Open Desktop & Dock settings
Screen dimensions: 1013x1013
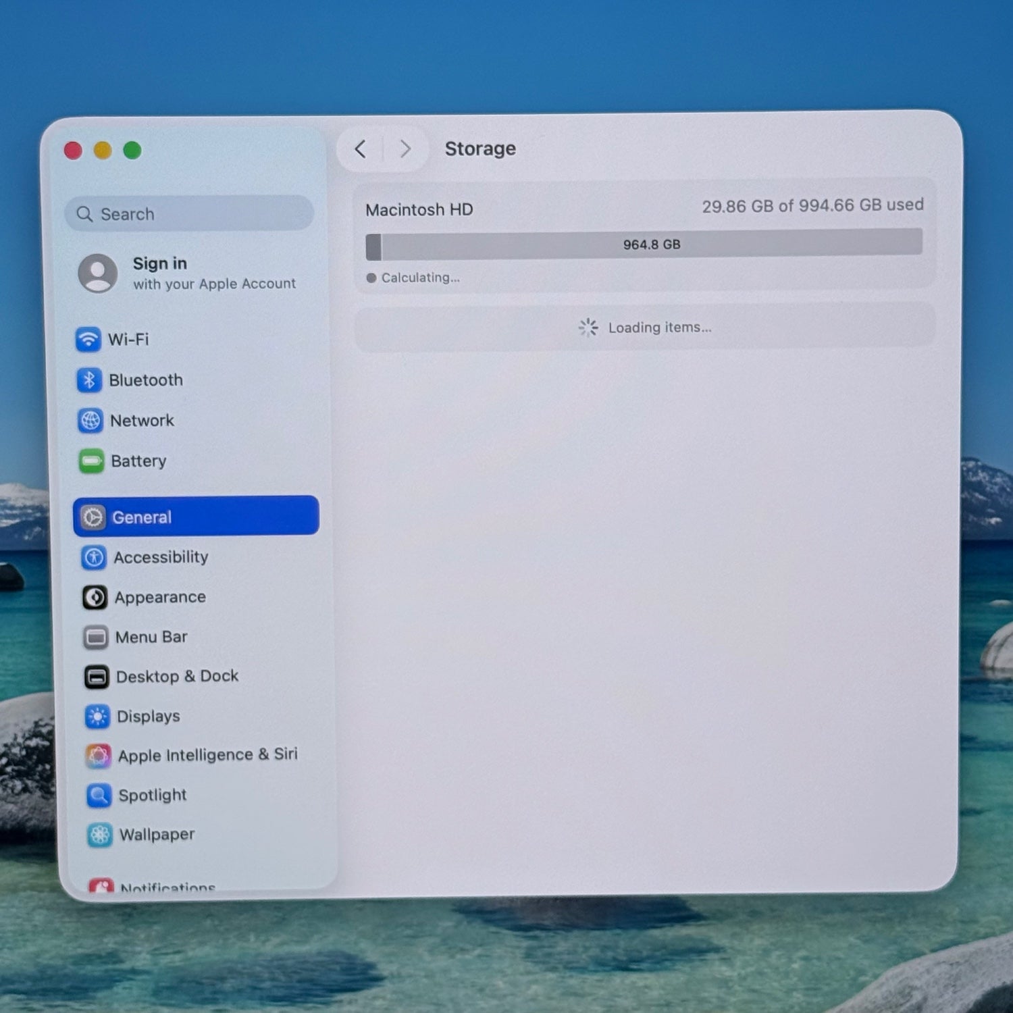[x=177, y=677]
